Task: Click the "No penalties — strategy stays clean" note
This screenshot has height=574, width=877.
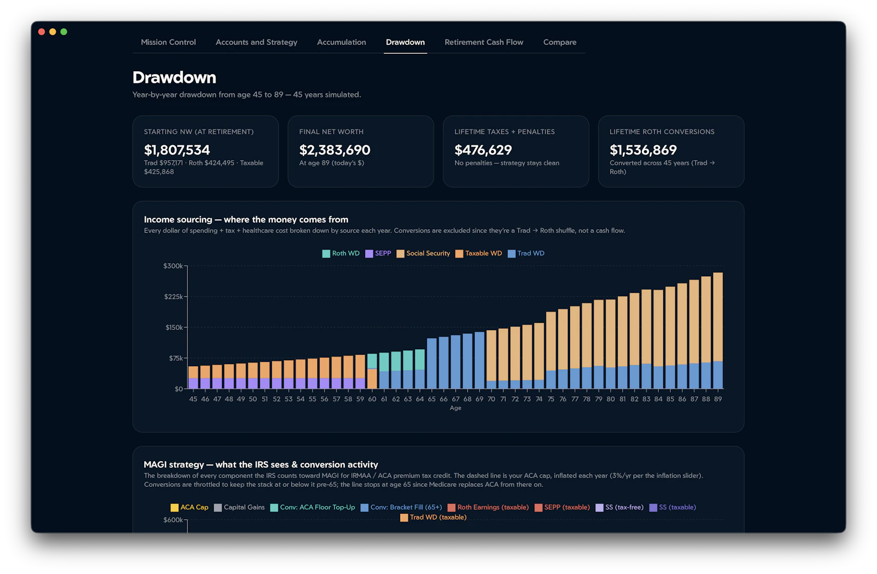Action: point(507,163)
